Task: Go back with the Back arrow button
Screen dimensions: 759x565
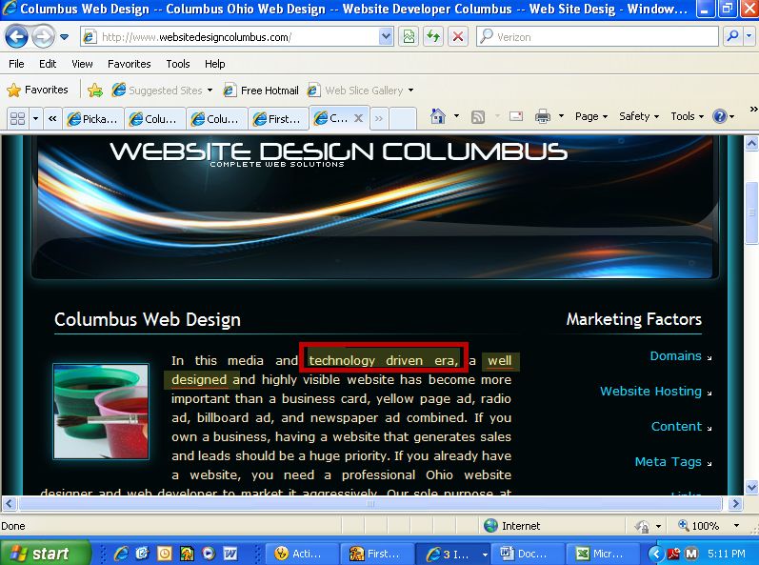Action: pyautogui.click(x=17, y=37)
